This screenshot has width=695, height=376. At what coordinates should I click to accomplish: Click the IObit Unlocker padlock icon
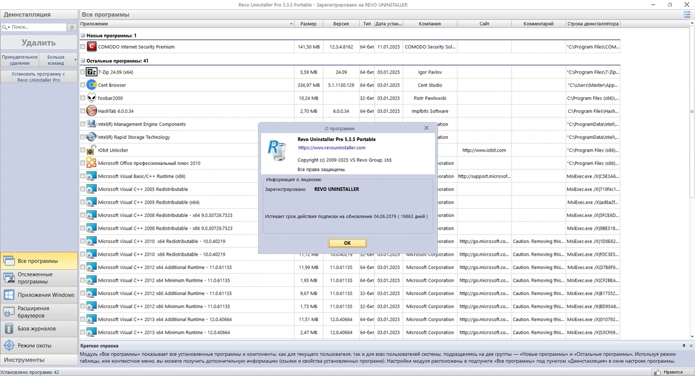coord(92,150)
